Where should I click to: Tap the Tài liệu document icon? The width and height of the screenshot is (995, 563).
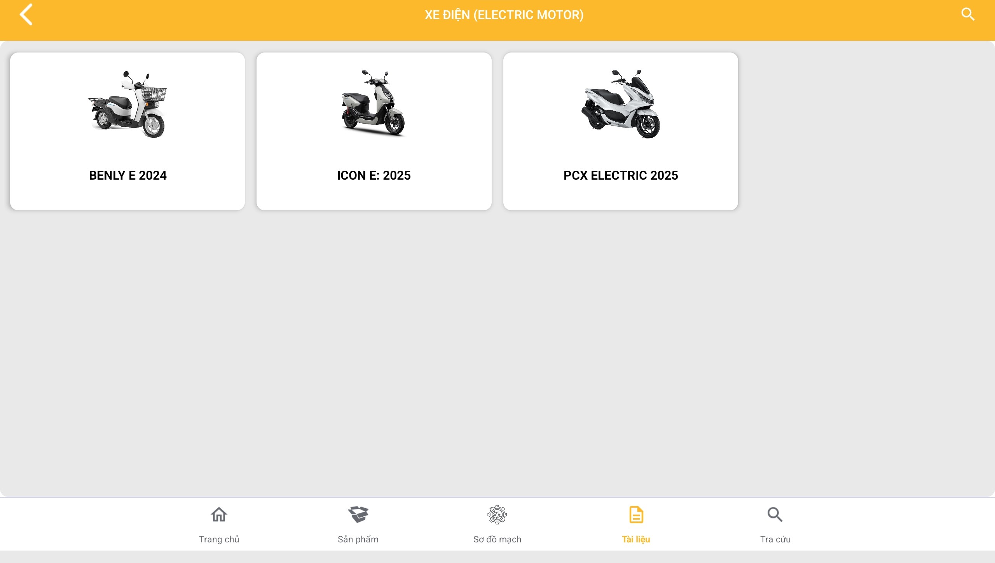pyautogui.click(x=636, y=514)
